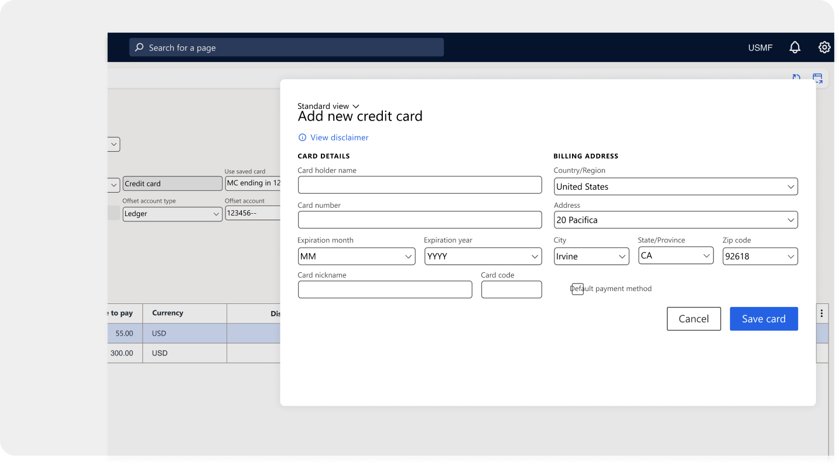This screenshot has width=839, height=465.
Task: Click the Currency column header
Action: tap(184, 313)
